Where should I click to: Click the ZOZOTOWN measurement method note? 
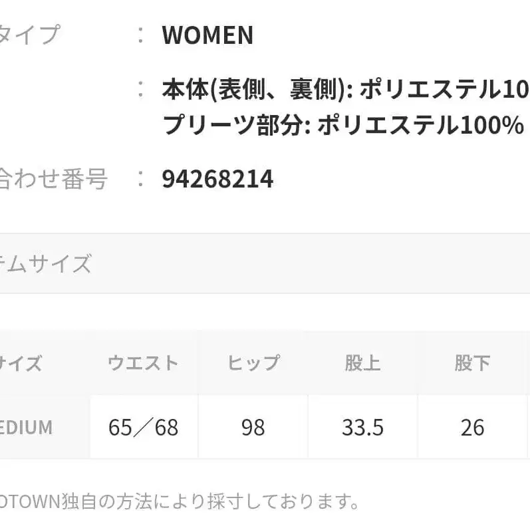[x=180, y=499]
